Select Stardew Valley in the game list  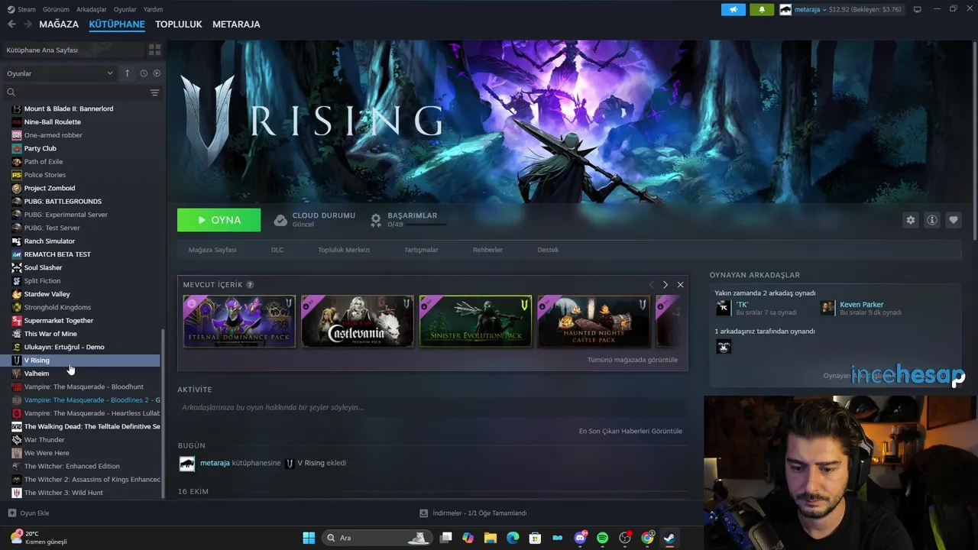click(x=47, y=294)
